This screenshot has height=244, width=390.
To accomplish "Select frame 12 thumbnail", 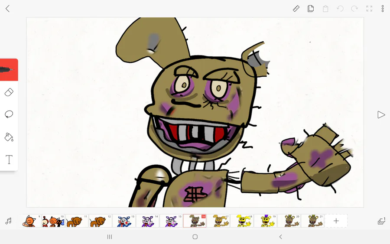I will point(100,221).
